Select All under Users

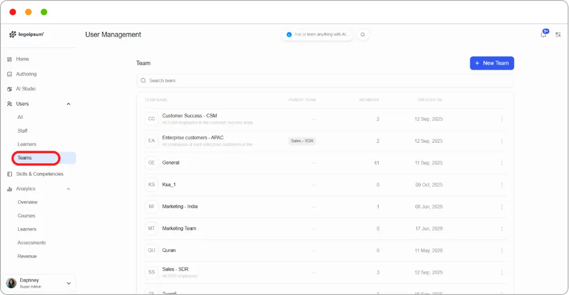pyautogui.click(x=20, y=117)
